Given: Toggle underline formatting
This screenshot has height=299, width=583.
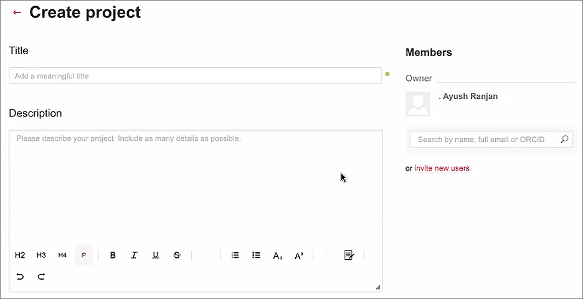Looking at the screenshot, I should coord(156,255).
